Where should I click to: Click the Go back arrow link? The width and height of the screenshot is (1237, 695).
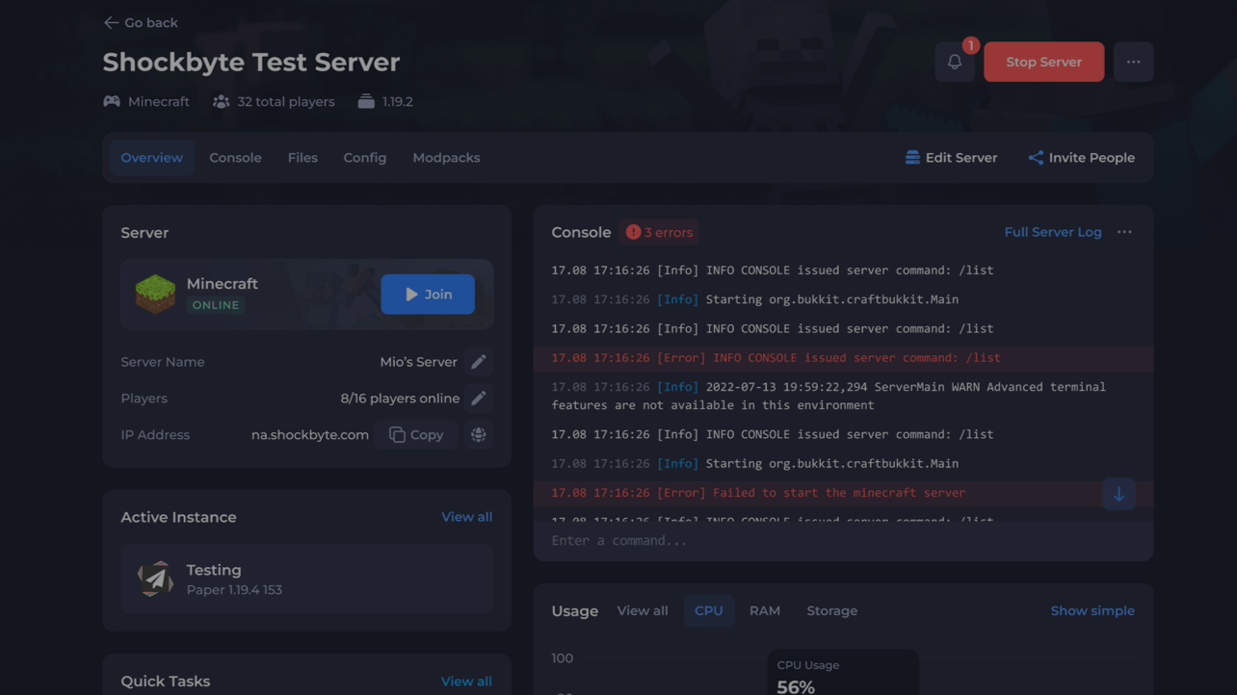pos(141,22)
